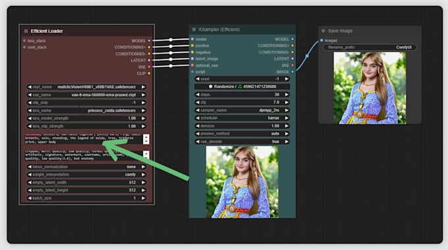Click the Efficient Loader title text

click(47, 31)
